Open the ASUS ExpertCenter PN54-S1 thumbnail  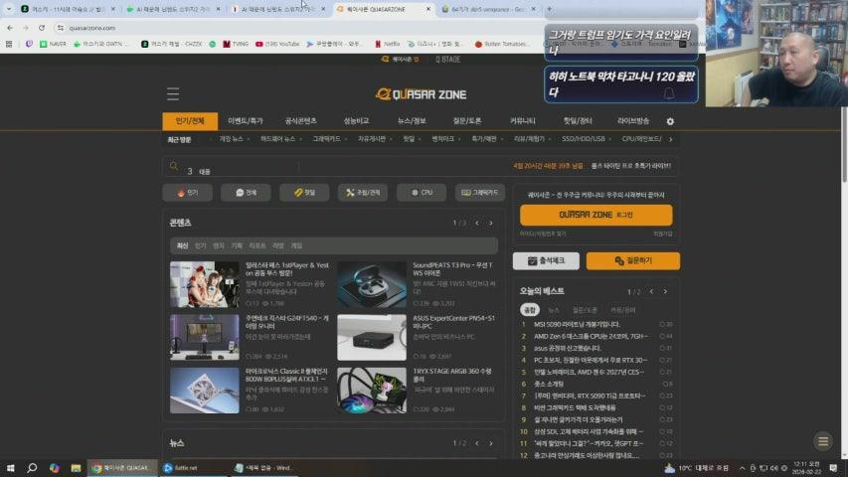(372, 338)
